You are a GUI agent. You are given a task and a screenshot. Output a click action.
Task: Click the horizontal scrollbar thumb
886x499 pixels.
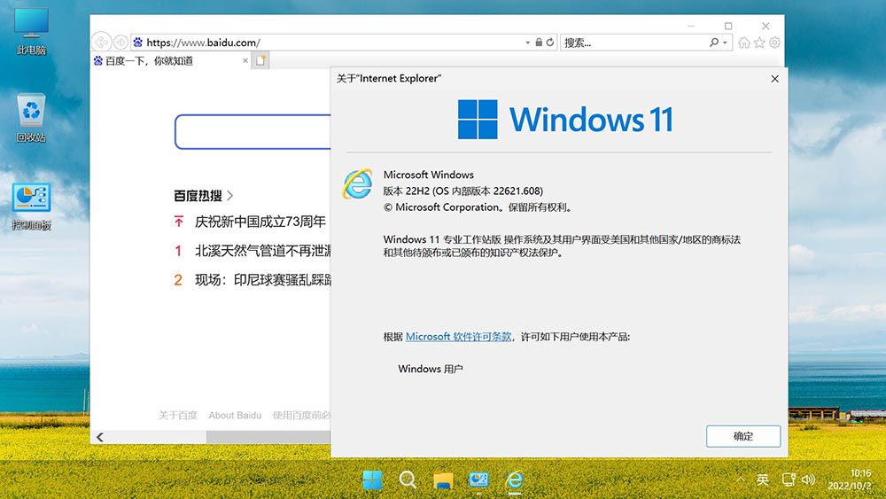pos(268,437)
